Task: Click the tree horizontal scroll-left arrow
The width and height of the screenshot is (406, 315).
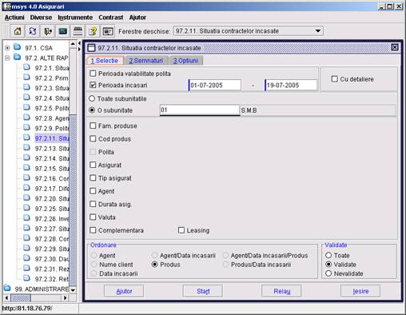Action: click(7, 297)
